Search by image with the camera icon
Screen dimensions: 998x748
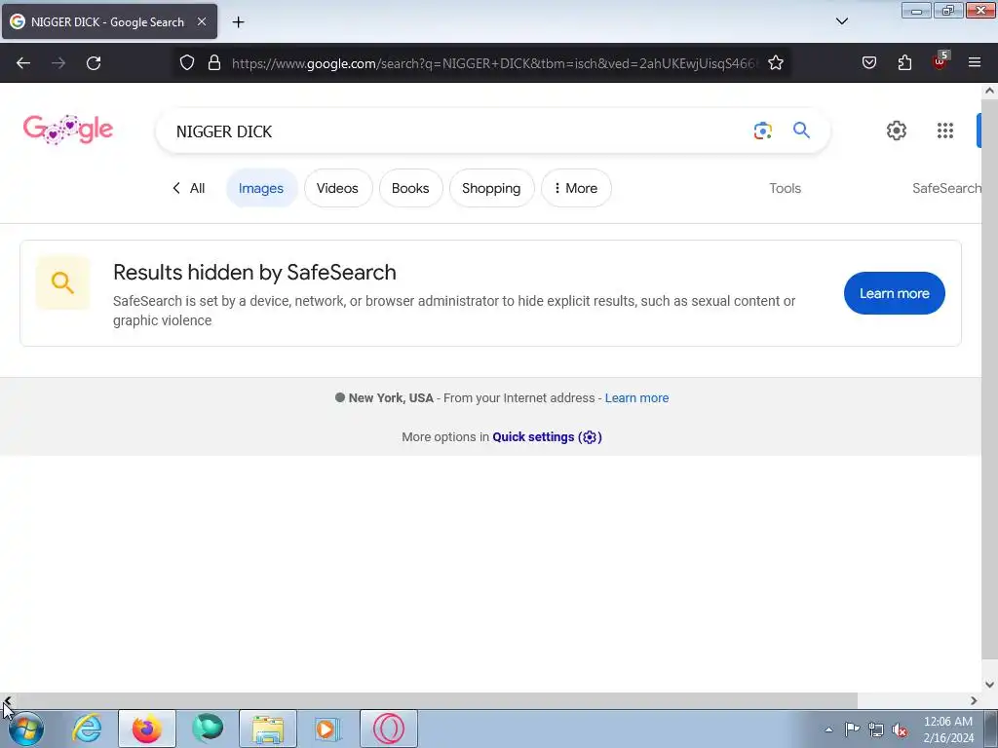pyautogui.click(x=762, y=131)
